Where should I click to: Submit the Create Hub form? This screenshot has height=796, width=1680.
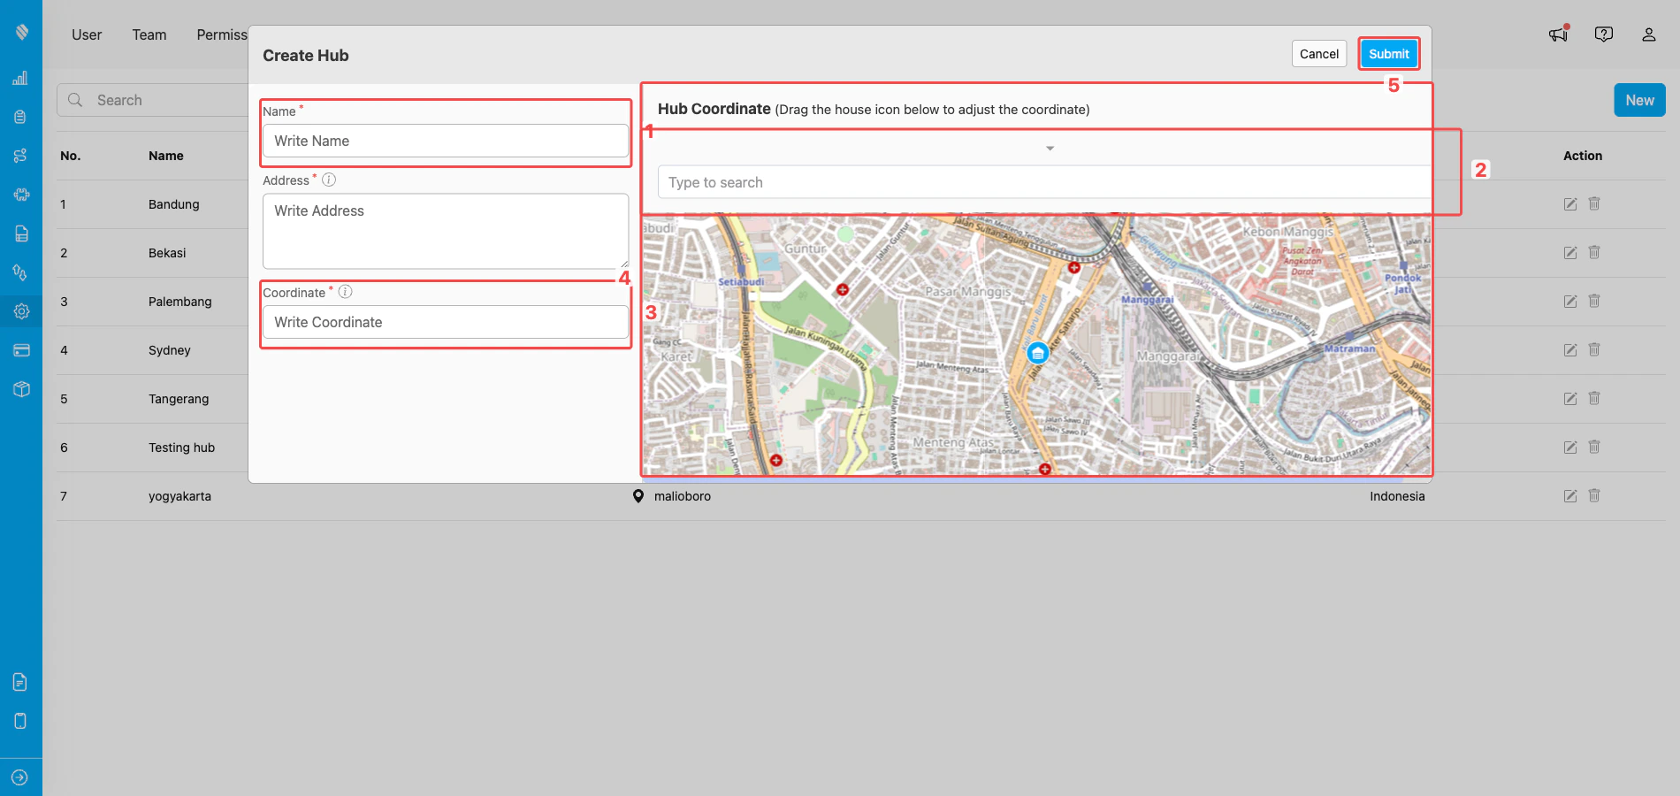coord(1389,54)
